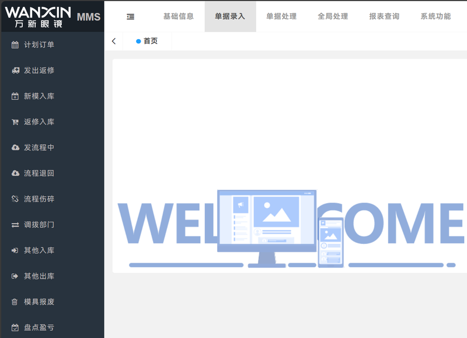This screenshot has height=338, width=467.
Task: Click the MMS system title text
Action: (89, 17)
